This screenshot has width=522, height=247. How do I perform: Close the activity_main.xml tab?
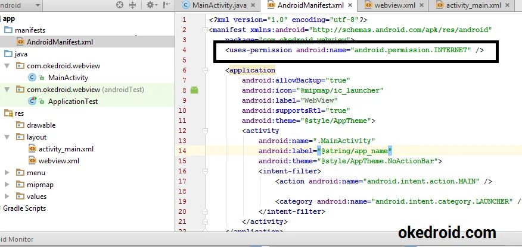507,5
